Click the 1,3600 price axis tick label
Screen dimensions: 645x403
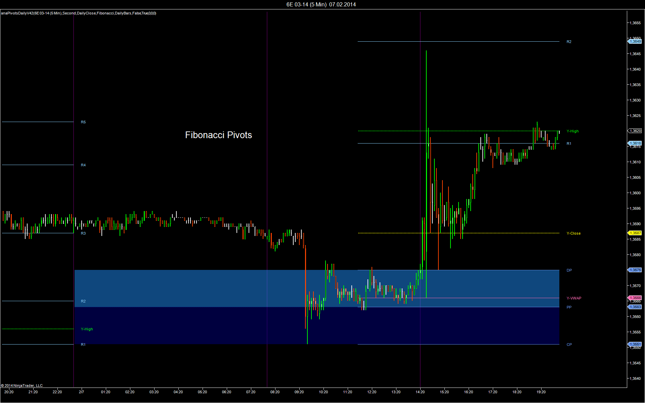coord(635,193)
